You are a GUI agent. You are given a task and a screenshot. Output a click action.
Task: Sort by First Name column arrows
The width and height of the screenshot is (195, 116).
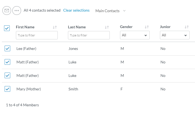pyautogui.click(x=55, y=27)
